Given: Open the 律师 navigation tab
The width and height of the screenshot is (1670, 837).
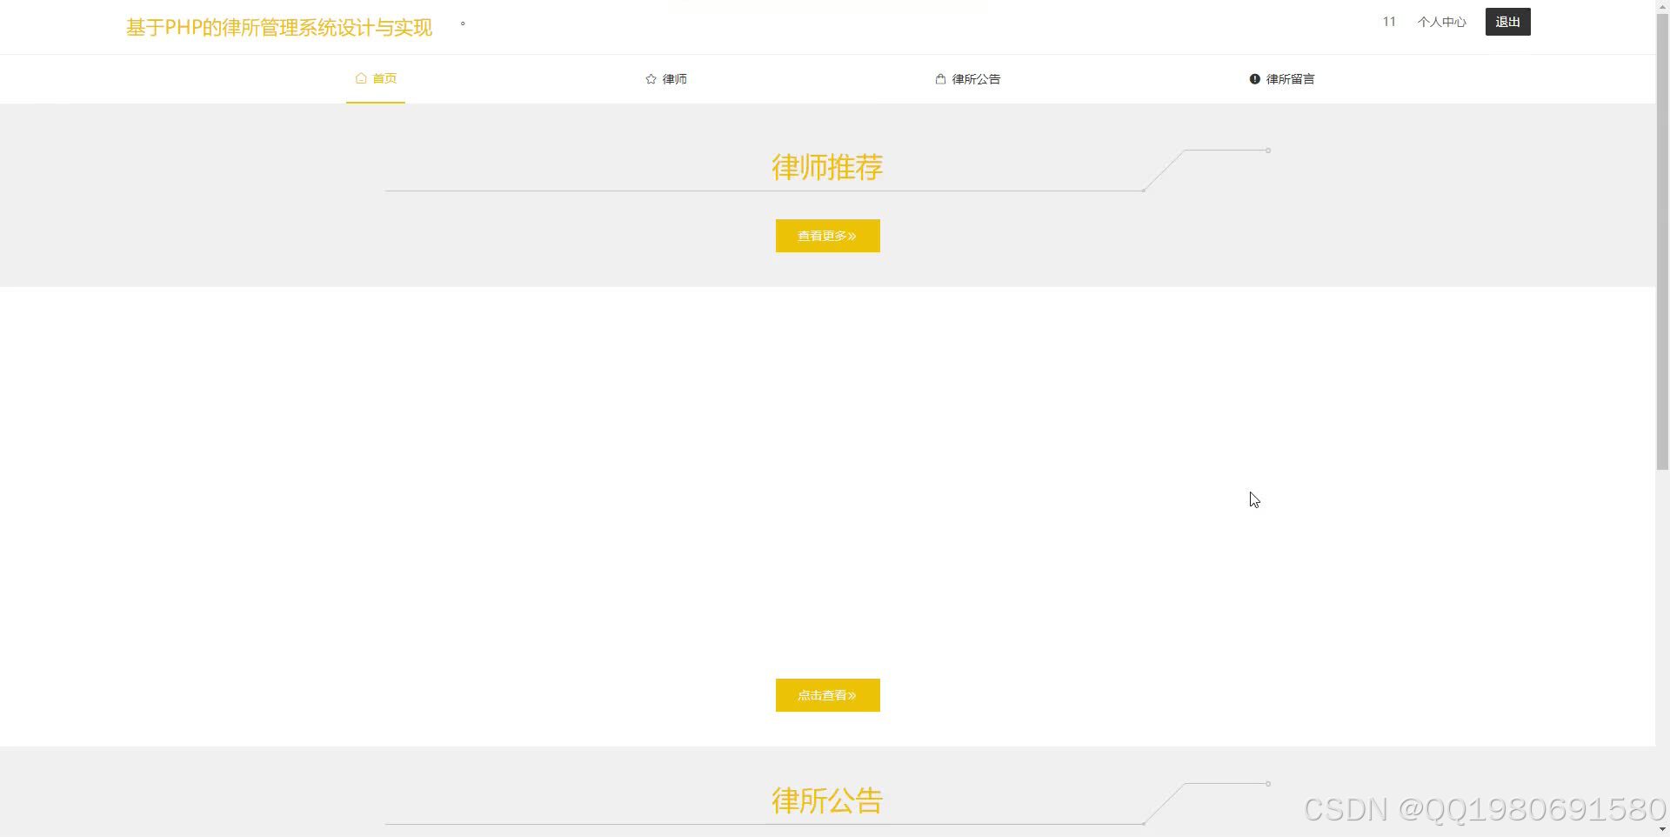Looking at the screenshot, I should coord(674,78).
